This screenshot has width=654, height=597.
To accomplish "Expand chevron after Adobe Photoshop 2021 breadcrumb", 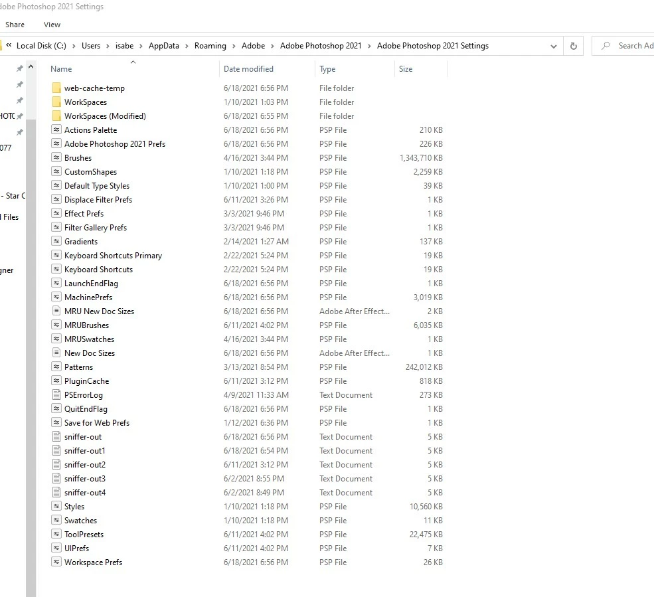I will (369, 46).
